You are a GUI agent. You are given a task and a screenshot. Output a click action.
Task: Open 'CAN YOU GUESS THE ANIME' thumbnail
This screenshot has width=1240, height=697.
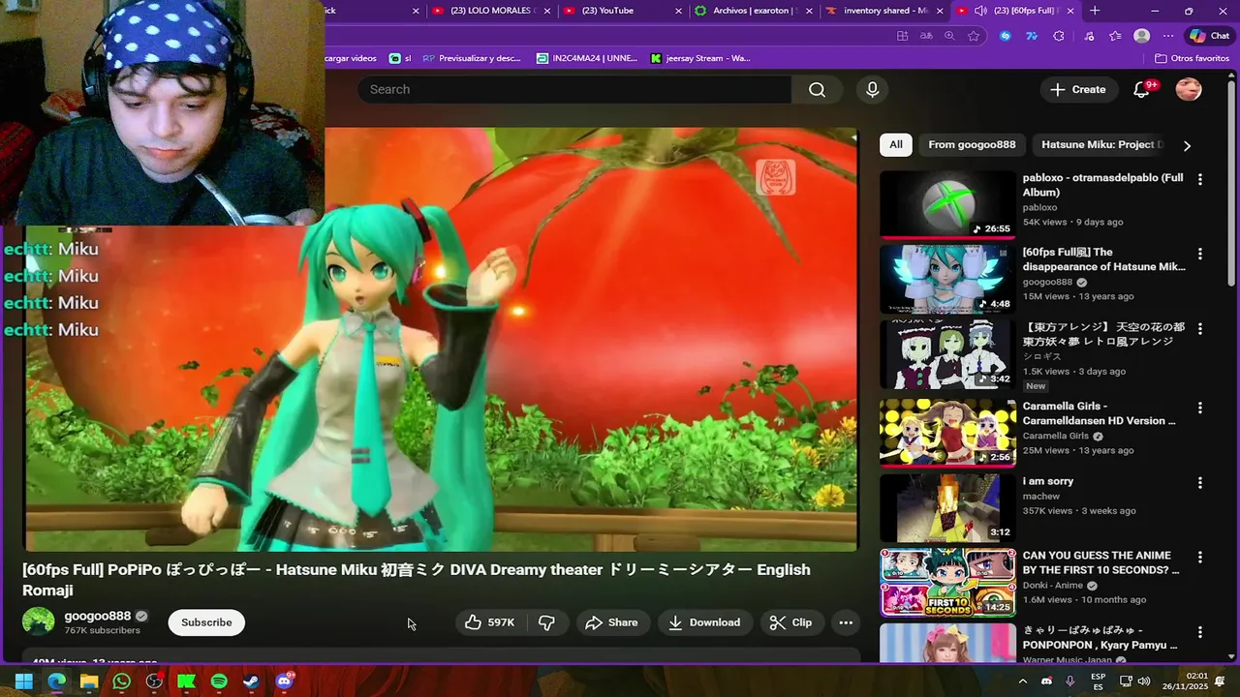(x=947, y=583)
